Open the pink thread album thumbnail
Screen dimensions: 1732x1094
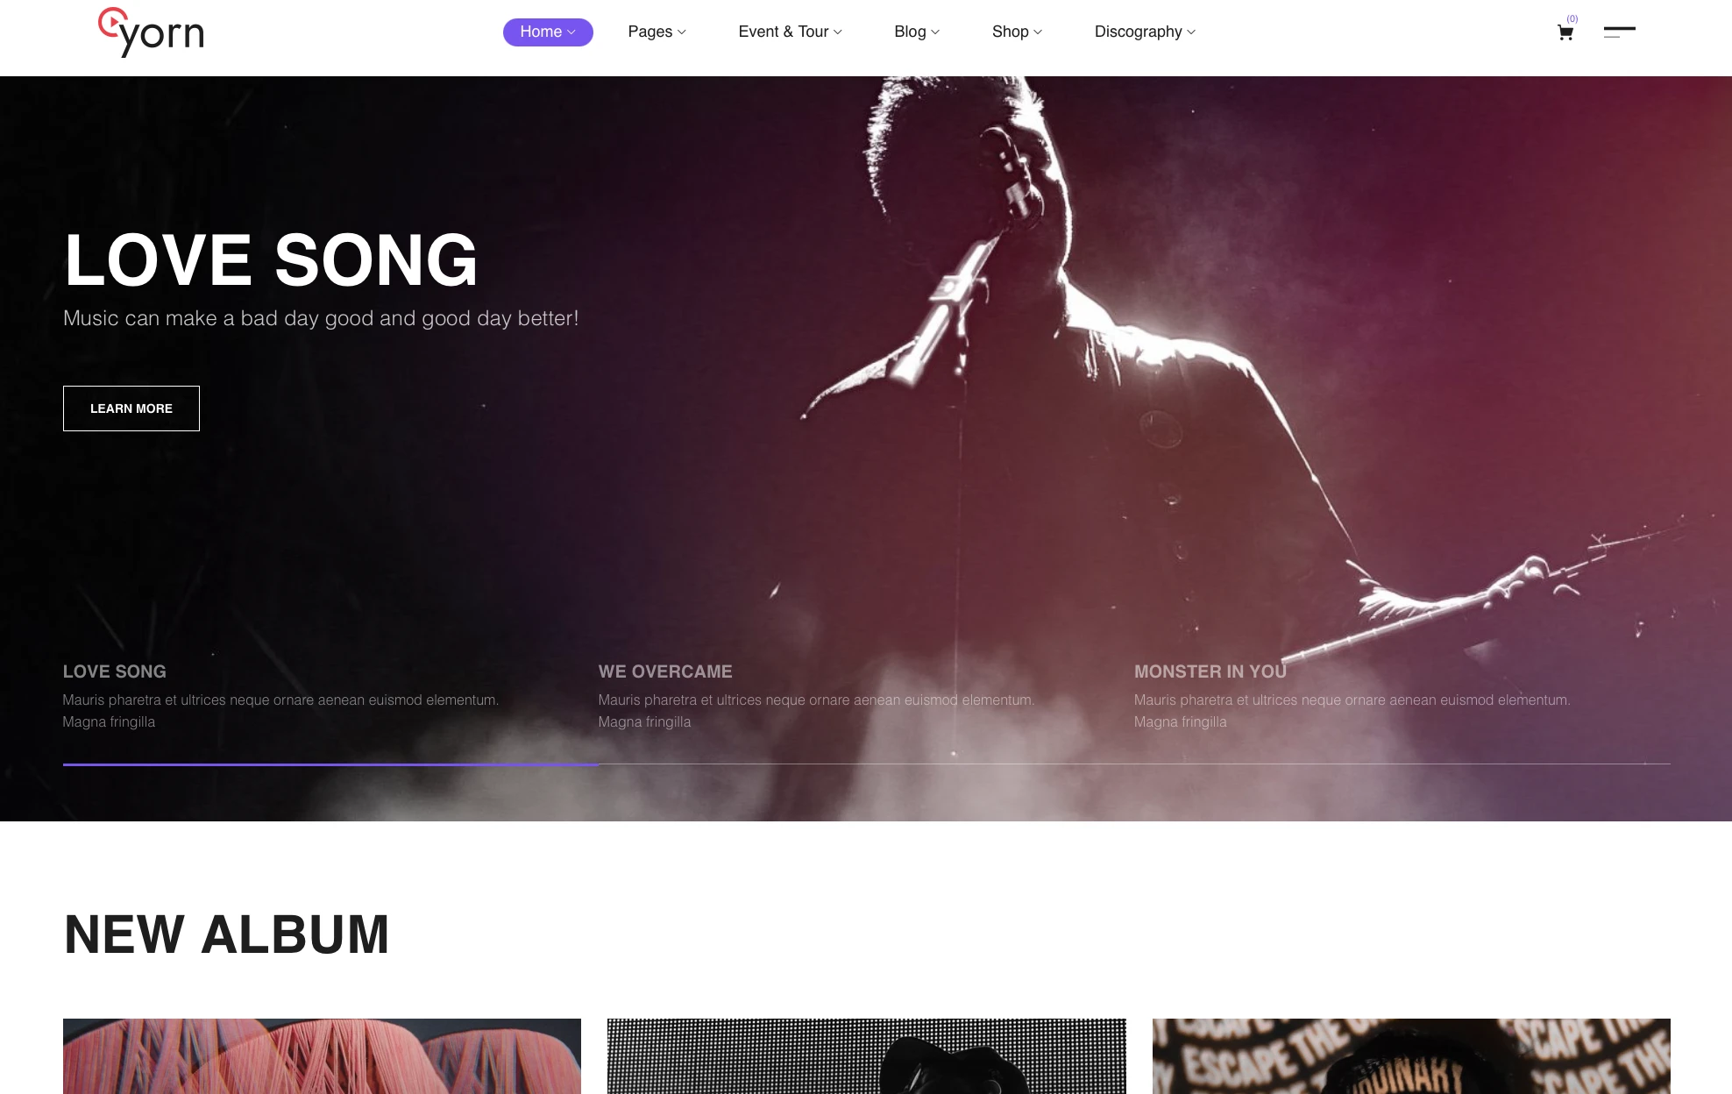click(x=322, y=1056)
